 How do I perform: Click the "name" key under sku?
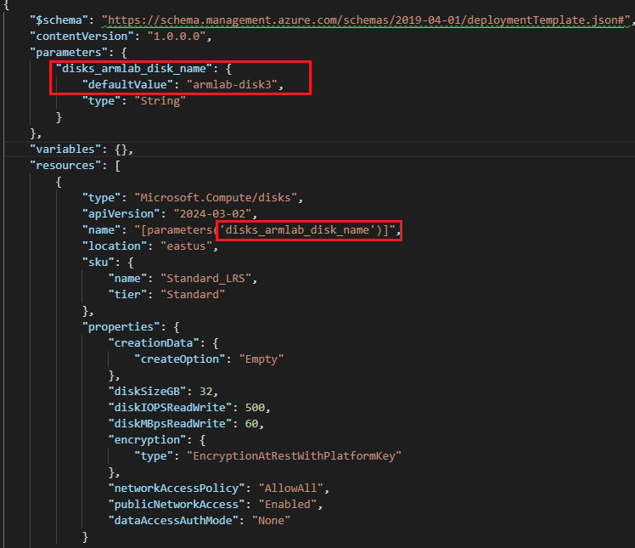127,279
